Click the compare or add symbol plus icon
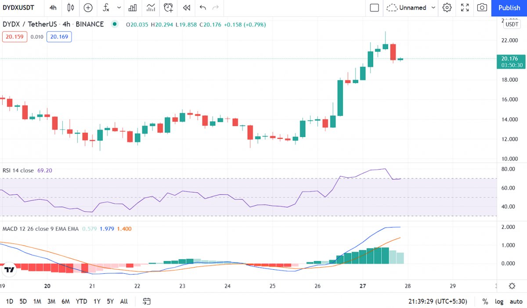This screenshot has width=527, height=308. [x=88, y=7]
